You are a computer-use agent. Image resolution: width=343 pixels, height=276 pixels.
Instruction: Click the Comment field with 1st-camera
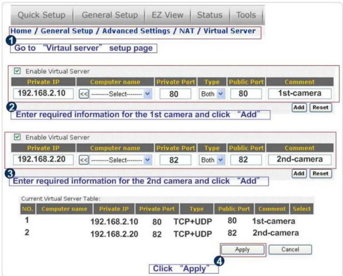[x=300, y=94]
